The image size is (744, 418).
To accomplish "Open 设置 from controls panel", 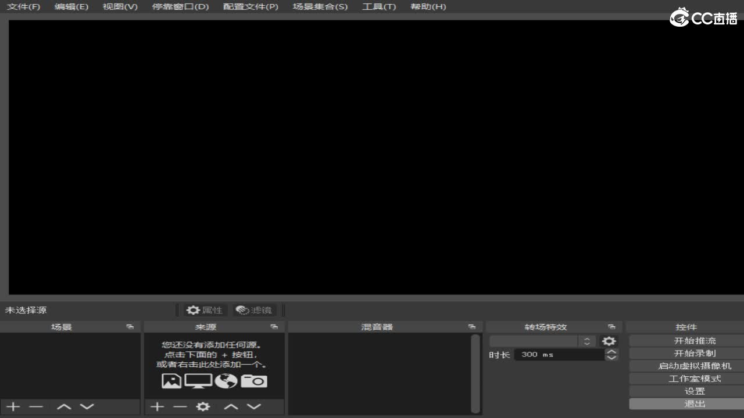I will coord(686,391).
